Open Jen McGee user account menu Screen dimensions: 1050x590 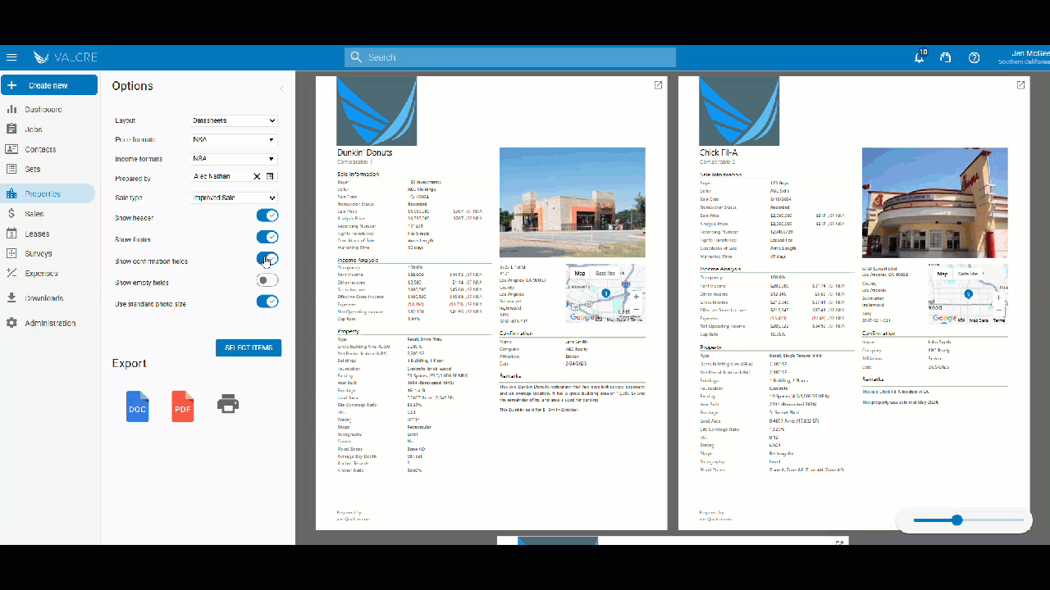(x=1024, y=57)
